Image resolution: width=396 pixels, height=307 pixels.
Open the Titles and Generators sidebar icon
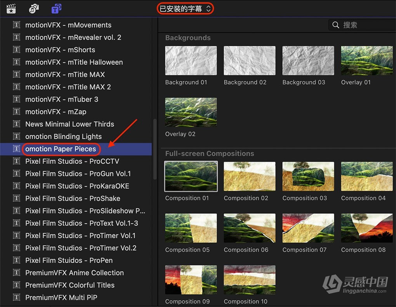click(x=56, y=9)
